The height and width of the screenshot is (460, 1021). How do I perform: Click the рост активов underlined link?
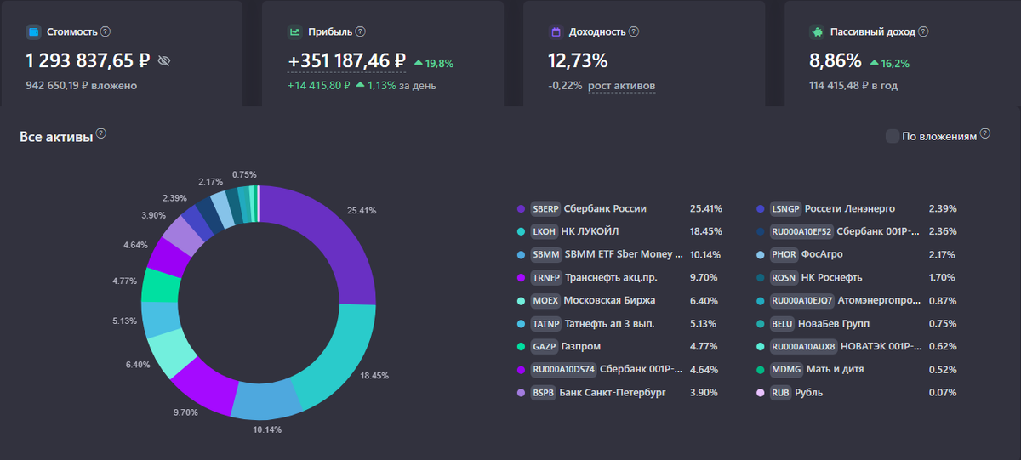(x=622, y=86)
